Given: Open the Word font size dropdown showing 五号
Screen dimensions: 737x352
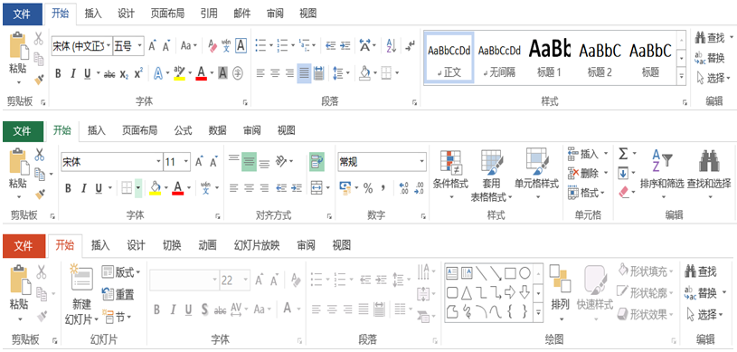Looking at the screenshot, I should pyautogui.click(x=128, y=46).
